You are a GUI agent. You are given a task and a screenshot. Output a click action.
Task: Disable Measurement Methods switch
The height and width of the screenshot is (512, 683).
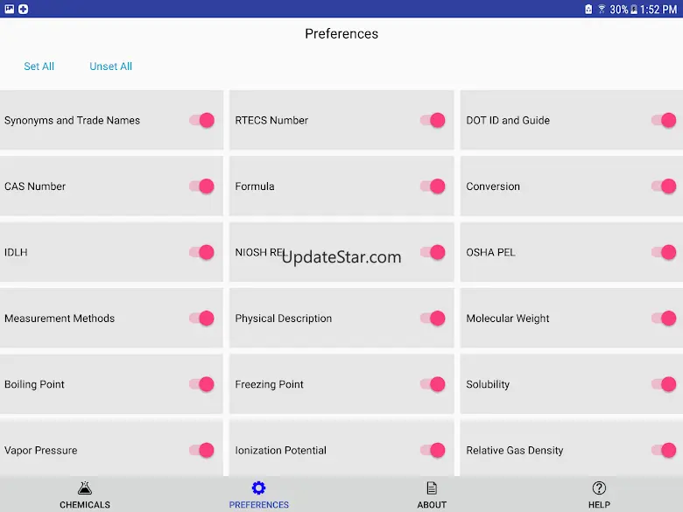click(201, 319)
